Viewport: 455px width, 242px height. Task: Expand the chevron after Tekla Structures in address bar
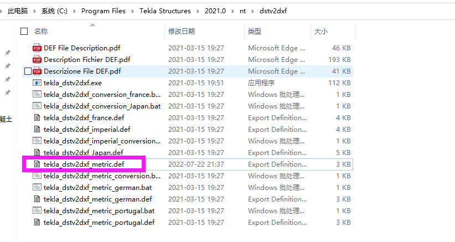(198, 11)
